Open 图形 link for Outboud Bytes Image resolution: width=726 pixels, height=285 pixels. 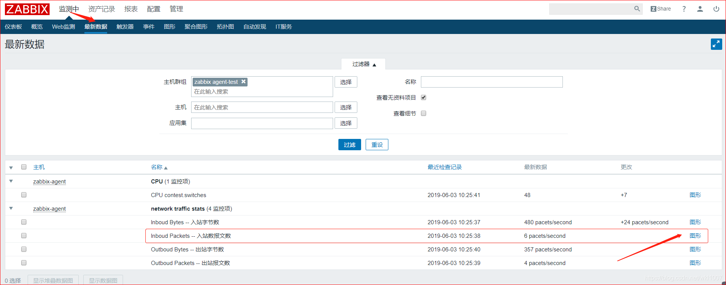[695, 250]
